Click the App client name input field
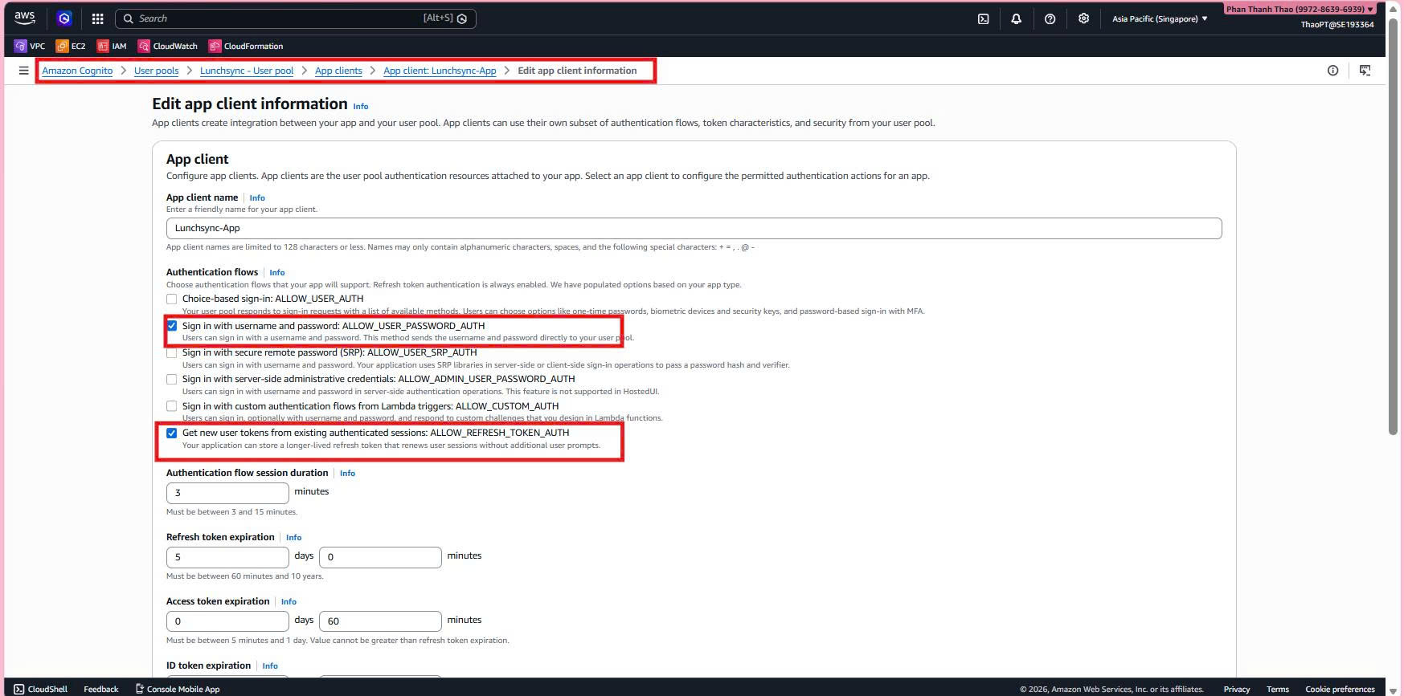 (693, 228)
